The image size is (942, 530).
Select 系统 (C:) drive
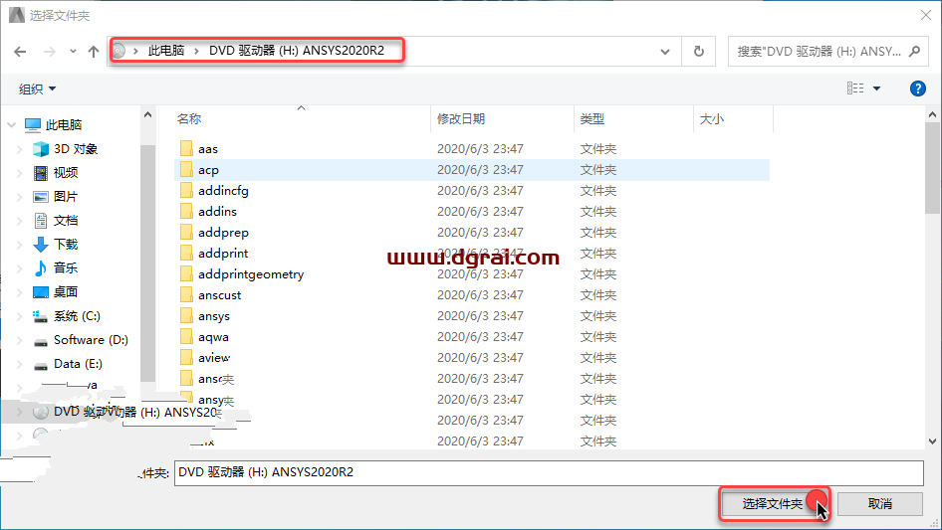point(77,316)
